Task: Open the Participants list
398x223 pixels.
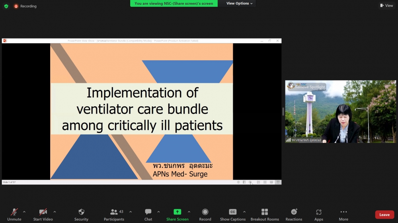Action: [x=114, y=214]
